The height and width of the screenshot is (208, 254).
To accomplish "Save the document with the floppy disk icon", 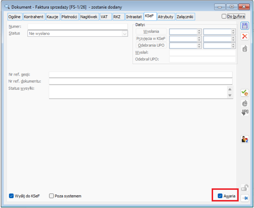I will click(x=244, y=26).
